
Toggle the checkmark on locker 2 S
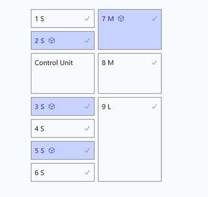[87, 41]
